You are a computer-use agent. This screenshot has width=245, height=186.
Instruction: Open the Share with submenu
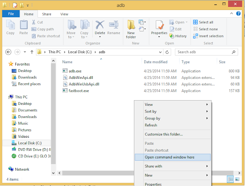tap(173, 166)
